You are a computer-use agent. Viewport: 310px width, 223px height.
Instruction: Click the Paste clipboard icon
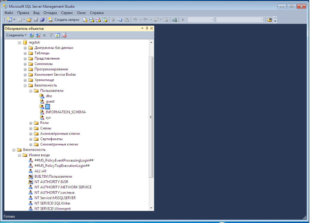click(x=127, y=20)
